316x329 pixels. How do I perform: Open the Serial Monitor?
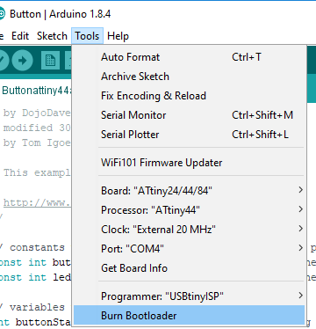[x=189, y=115]
